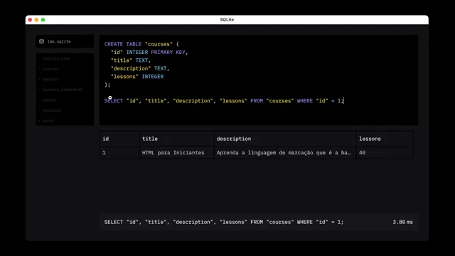455x256 pixels.
Task: Minimize the SQLite window
Action: click(x=36, y=20)
